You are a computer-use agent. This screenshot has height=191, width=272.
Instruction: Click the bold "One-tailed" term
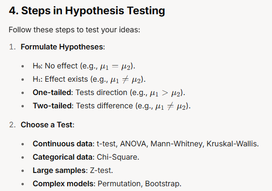coord(52,92)
